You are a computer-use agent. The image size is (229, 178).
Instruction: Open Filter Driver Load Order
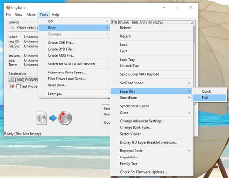(74, 79)
